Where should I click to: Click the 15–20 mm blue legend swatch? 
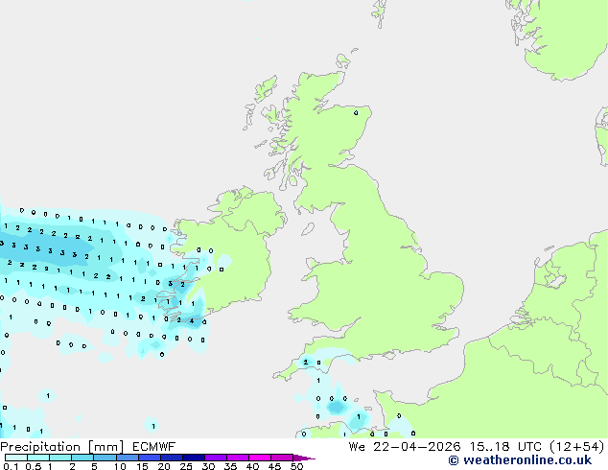149,458
